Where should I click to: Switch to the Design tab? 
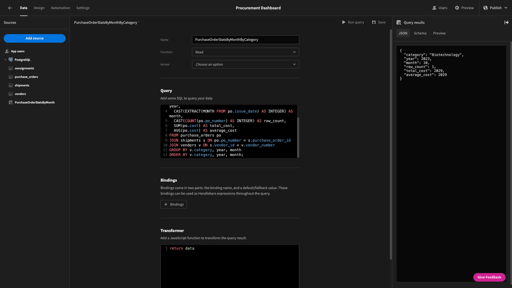(x=39, y=8)
